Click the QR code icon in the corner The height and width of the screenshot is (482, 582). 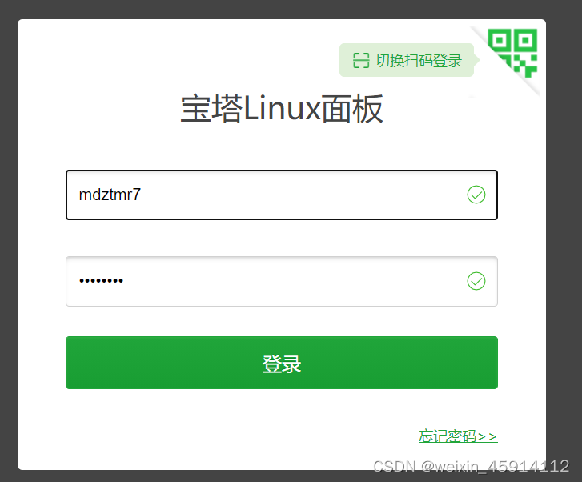[512, 53]
